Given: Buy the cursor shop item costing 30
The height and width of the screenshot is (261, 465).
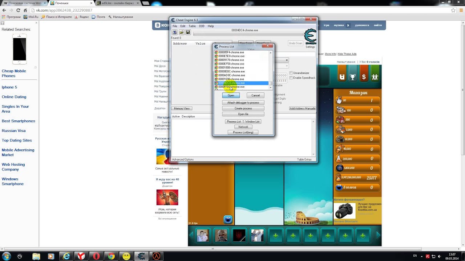Looking at the screenshot, I should [357, 100].
